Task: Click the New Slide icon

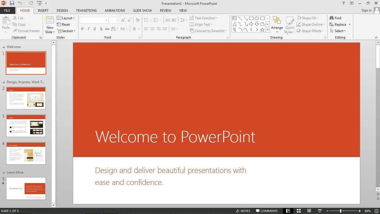Action: coord(50,20)
